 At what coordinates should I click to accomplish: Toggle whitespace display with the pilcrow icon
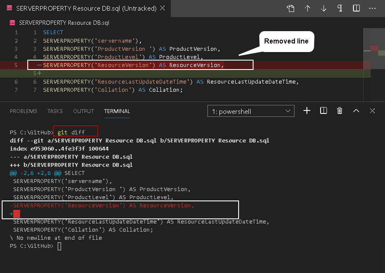(x=340, y=9)
